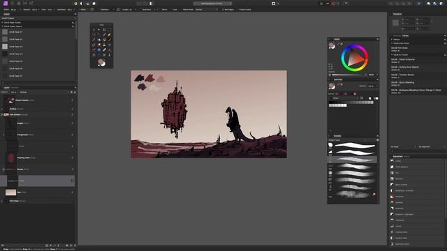
Task: Add a White Balance adjustment
Action: 402,167
